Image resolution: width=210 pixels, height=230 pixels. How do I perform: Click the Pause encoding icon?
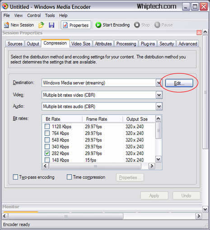(157, 25)
